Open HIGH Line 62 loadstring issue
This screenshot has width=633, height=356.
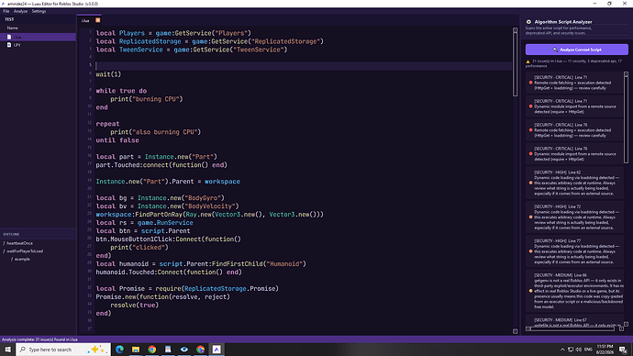[573, 183]
